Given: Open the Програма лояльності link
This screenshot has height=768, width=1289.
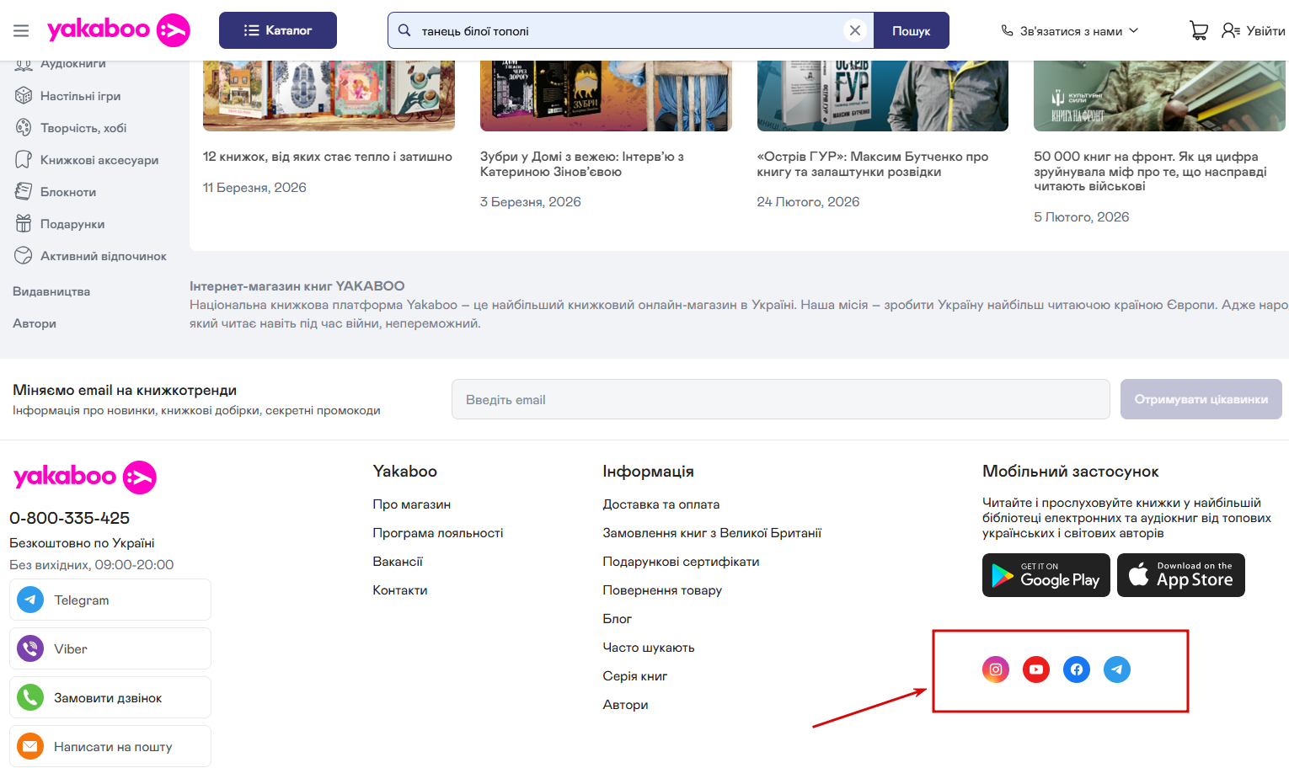Looking at the screenshot, I should click(x=438, y=533).
